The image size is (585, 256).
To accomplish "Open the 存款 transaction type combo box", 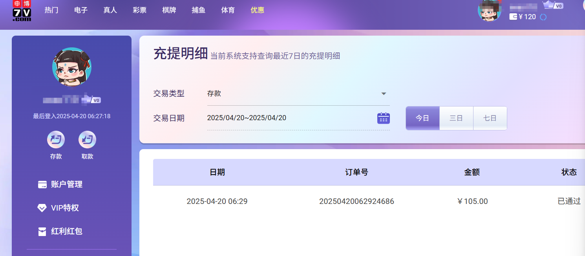I will (291, 94).
